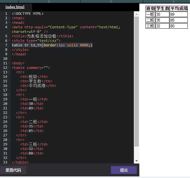Collapse the head tag fold on line 3
Image resolution: width=190 pixels, height=178 pixels.
tap(9, 23)
